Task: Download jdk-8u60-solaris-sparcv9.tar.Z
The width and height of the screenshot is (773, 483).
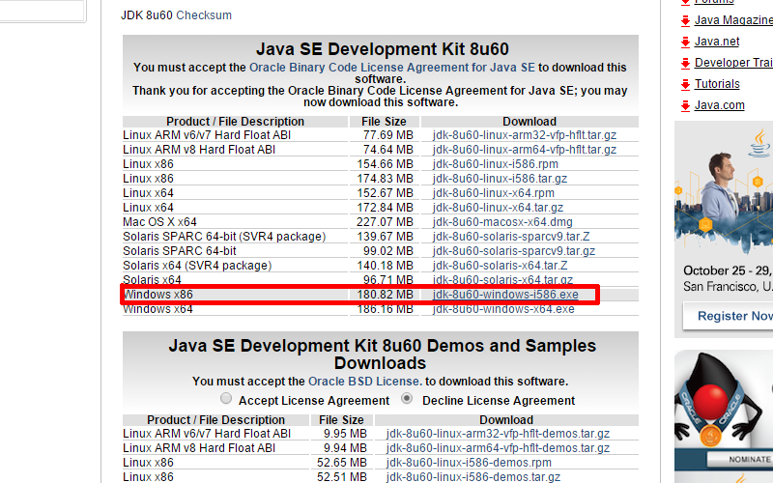Action: [x=511, y=237]
